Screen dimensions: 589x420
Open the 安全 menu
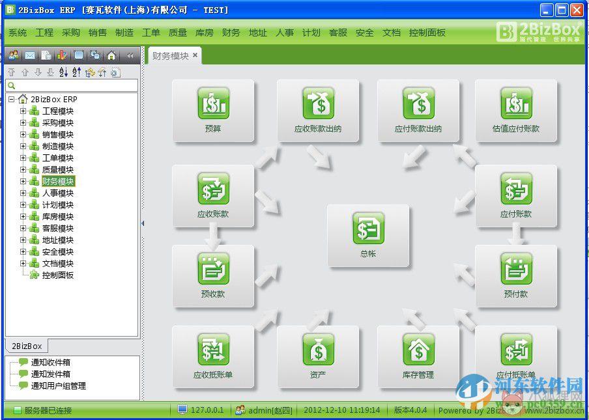pyautogui.click(x=364, y=33)
